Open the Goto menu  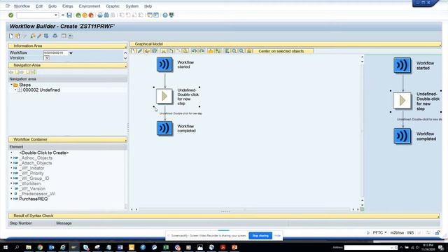[x=52, y=6]
